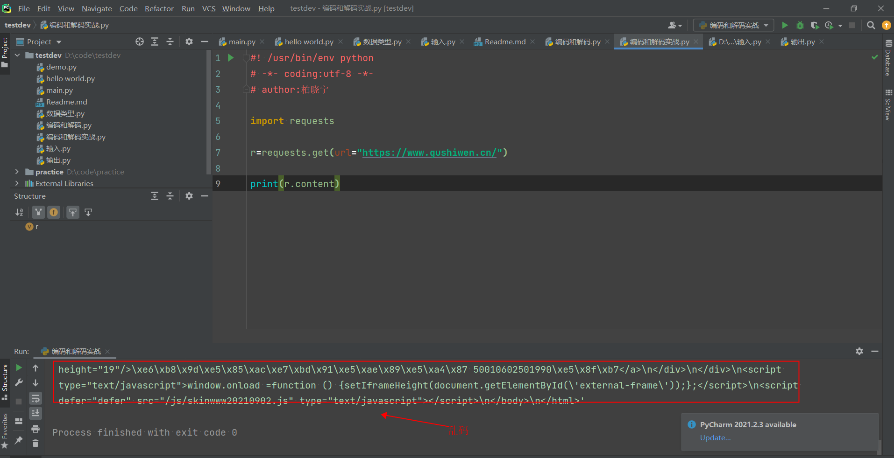
Task: Run with coverage from the shield icon
Action: pyautogui.click(x=815, y=25)
